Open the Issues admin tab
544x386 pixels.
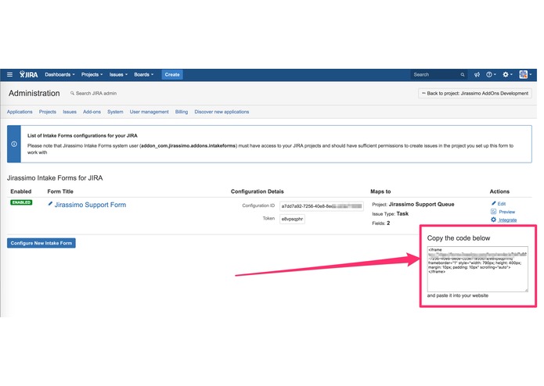click(70, 112)
